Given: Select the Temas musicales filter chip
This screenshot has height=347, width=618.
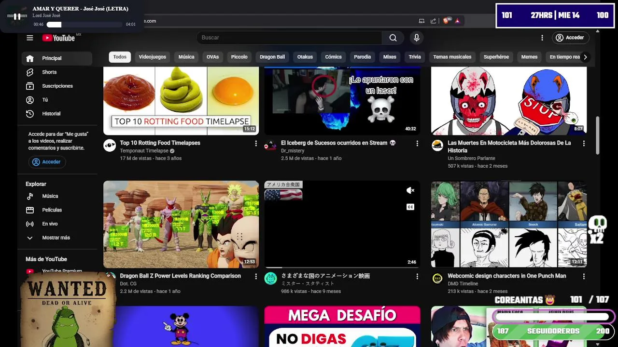Looking at the screenshot, I should click(x=452, y=57).
